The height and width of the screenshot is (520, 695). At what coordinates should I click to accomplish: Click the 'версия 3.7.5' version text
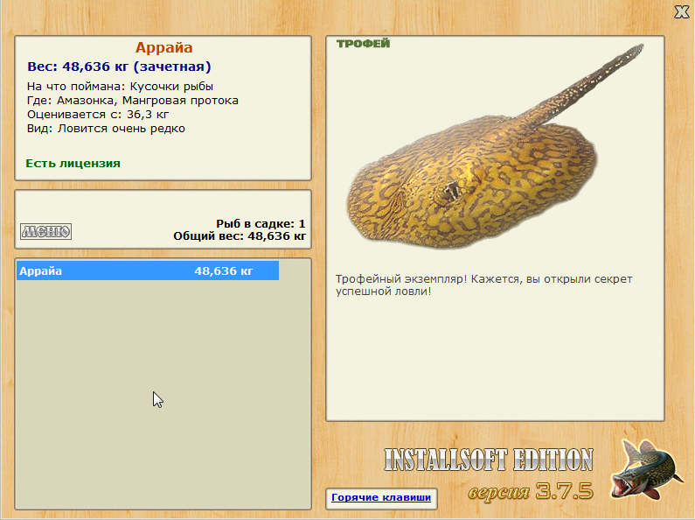pos(531,491)
